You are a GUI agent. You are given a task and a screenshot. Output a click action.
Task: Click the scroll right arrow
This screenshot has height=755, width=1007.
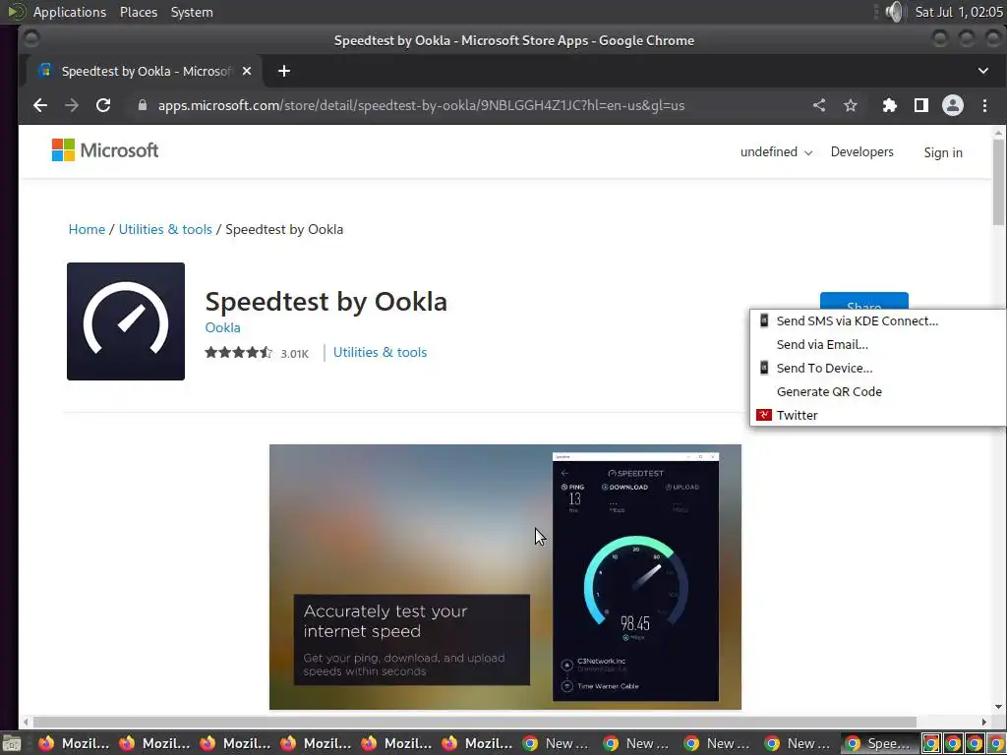pyautogui.click(x=983, y=722)
